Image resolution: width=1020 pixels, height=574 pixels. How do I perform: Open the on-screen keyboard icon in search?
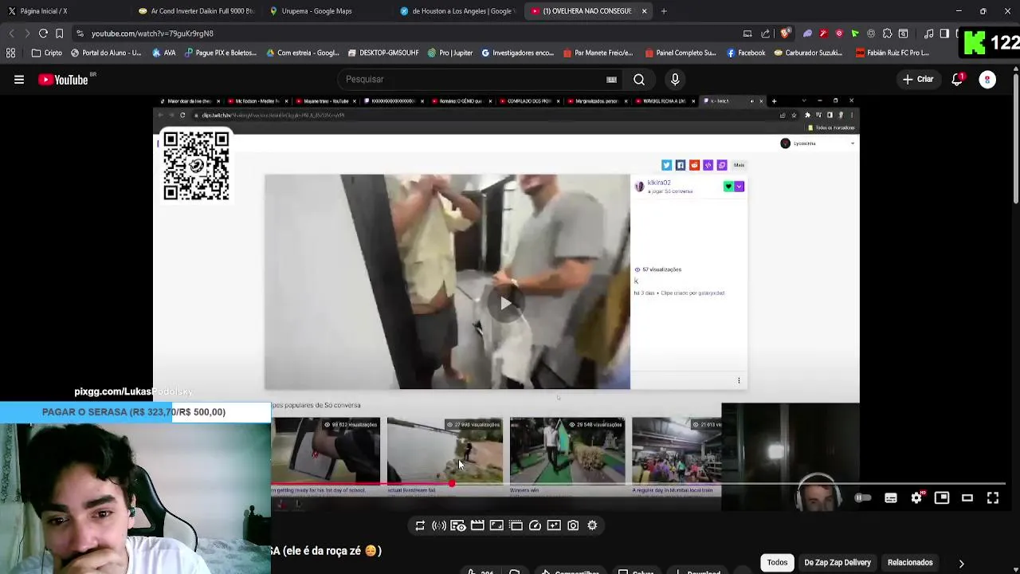(x=611, y=80)
